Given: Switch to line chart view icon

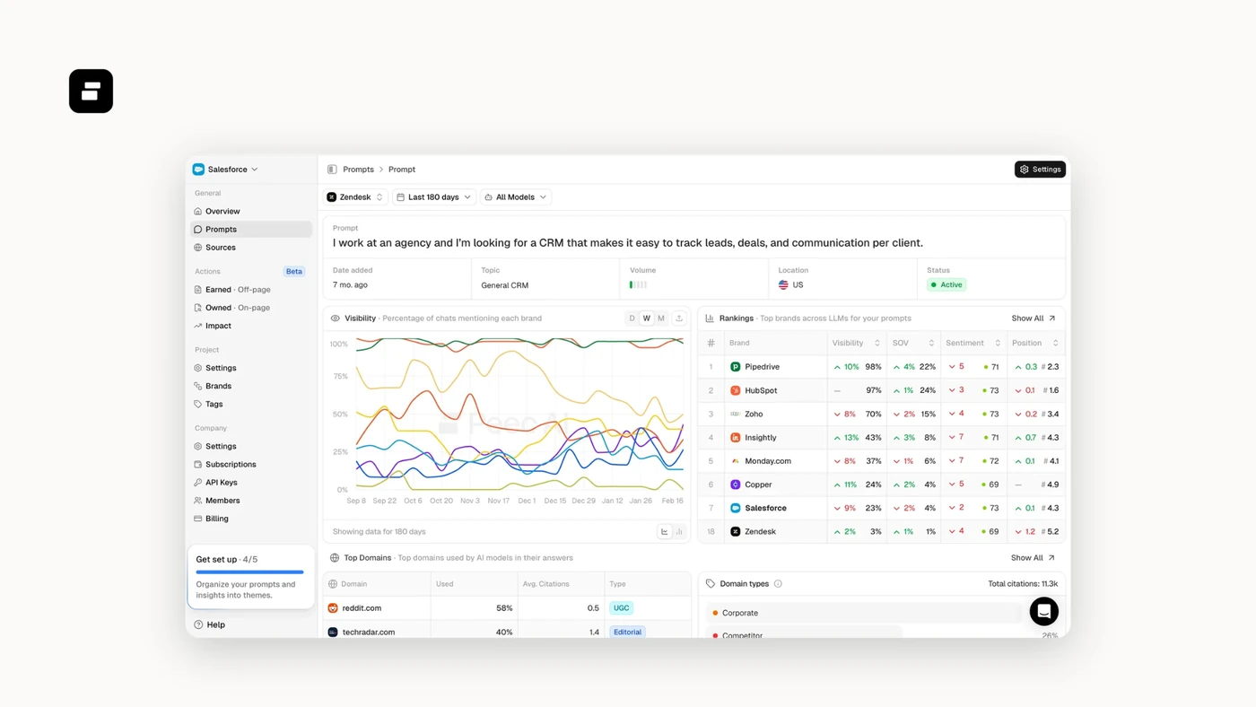Looking at the screenshot, I should (x=665, y=532).
